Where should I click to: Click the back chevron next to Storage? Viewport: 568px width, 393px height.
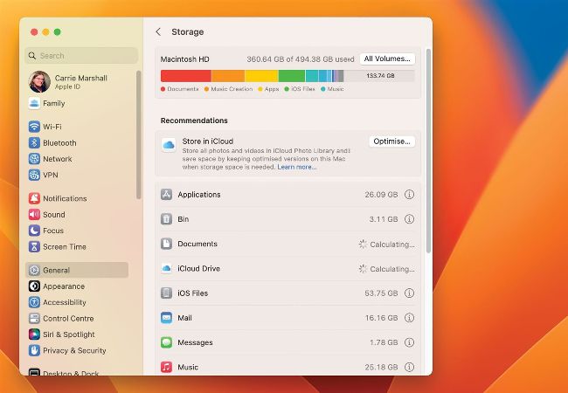click(x=158, y=31)
